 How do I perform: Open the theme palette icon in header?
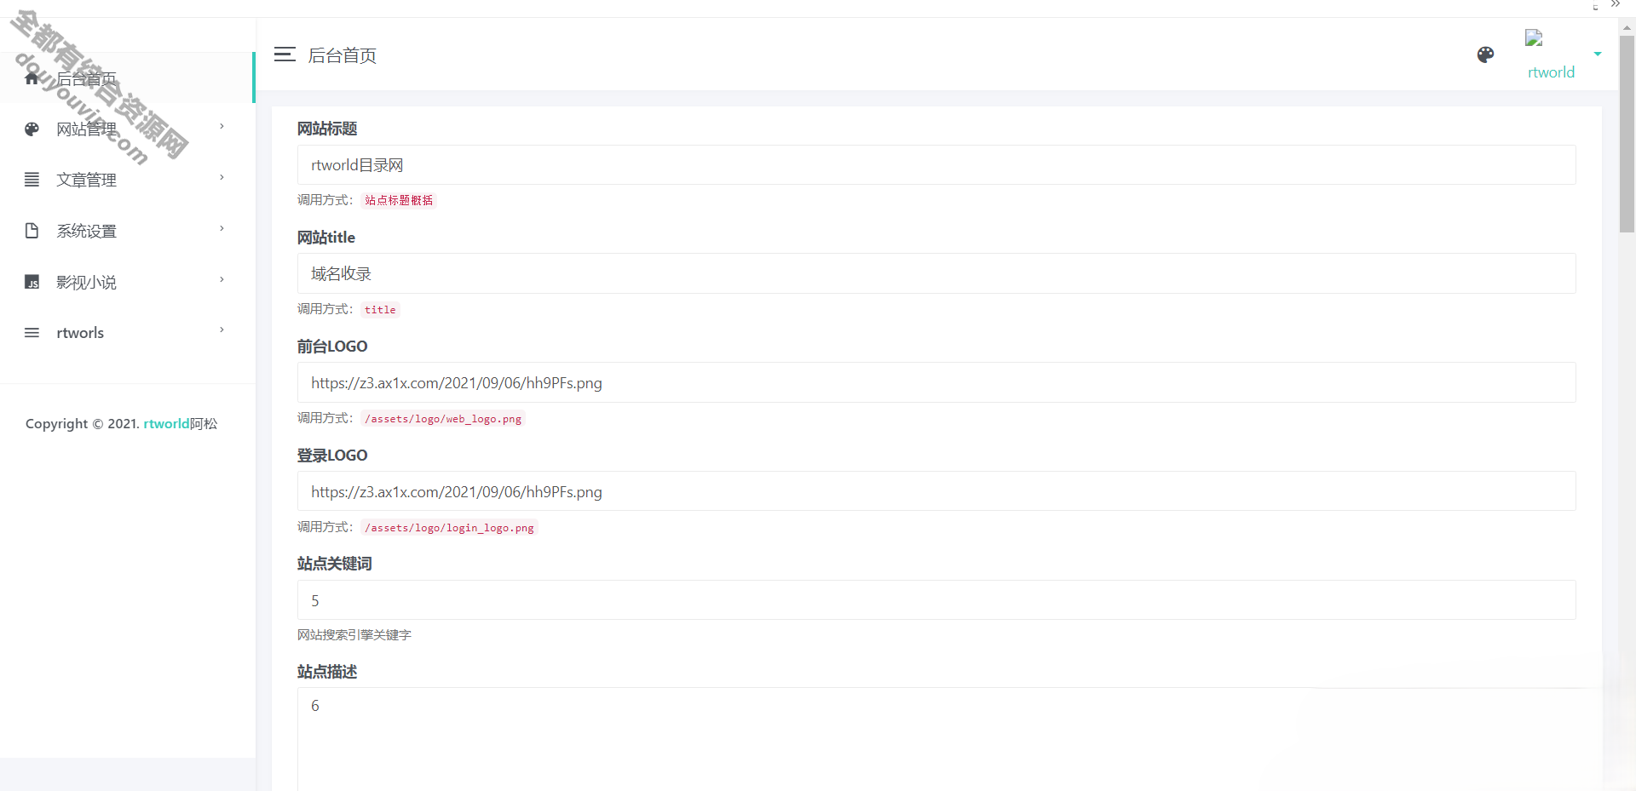tap(1485, 54)
